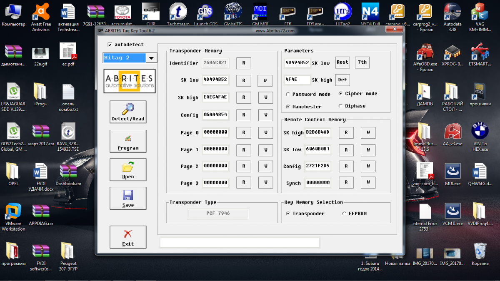Click the Detect/Read magnifier button
Viewport: 500px width, 281px height.
(128, 112)
